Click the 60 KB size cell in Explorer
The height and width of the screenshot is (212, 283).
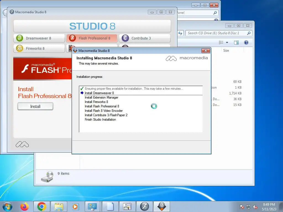pos(237,82)
